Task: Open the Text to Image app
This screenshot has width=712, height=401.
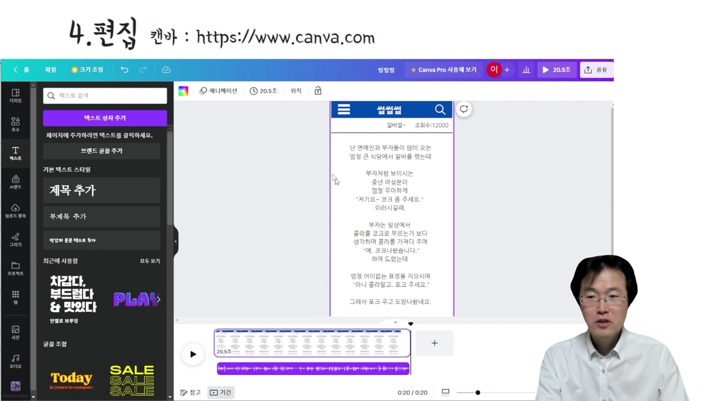Action: click(x=15, y=389)
